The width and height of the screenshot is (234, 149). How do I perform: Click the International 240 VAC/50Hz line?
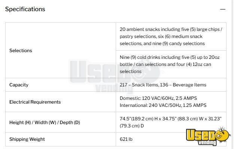[162, 105]
